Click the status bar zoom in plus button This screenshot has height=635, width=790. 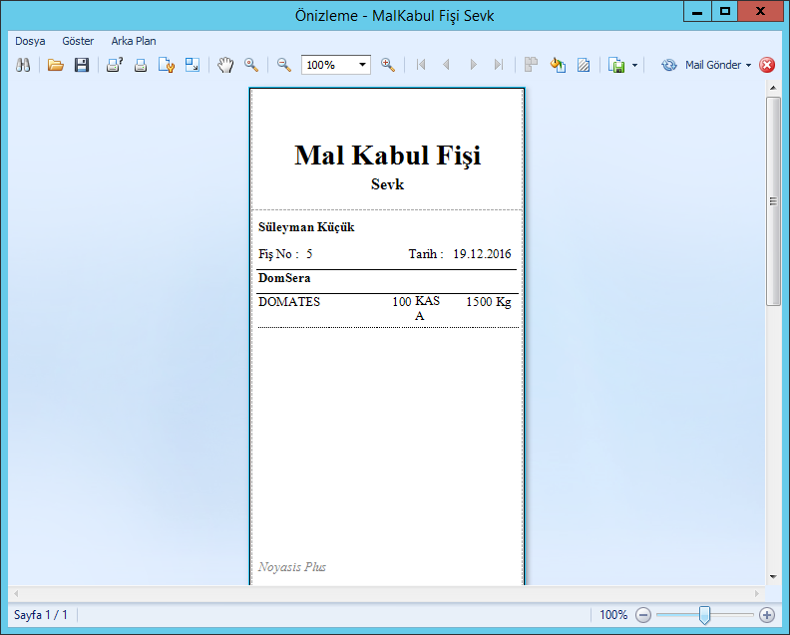(x=767, y=615)
